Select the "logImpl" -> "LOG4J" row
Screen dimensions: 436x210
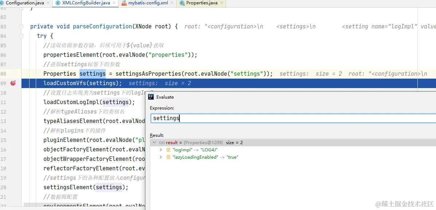(293, 150)
